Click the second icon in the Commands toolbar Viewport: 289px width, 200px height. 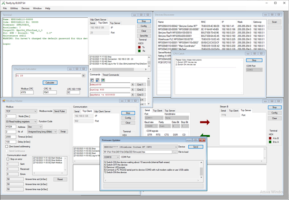97,80
